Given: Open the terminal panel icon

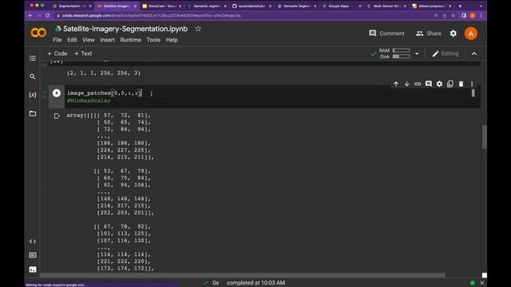Looking at the screenshot, I should pyautogui.click(x=33, y=269).
